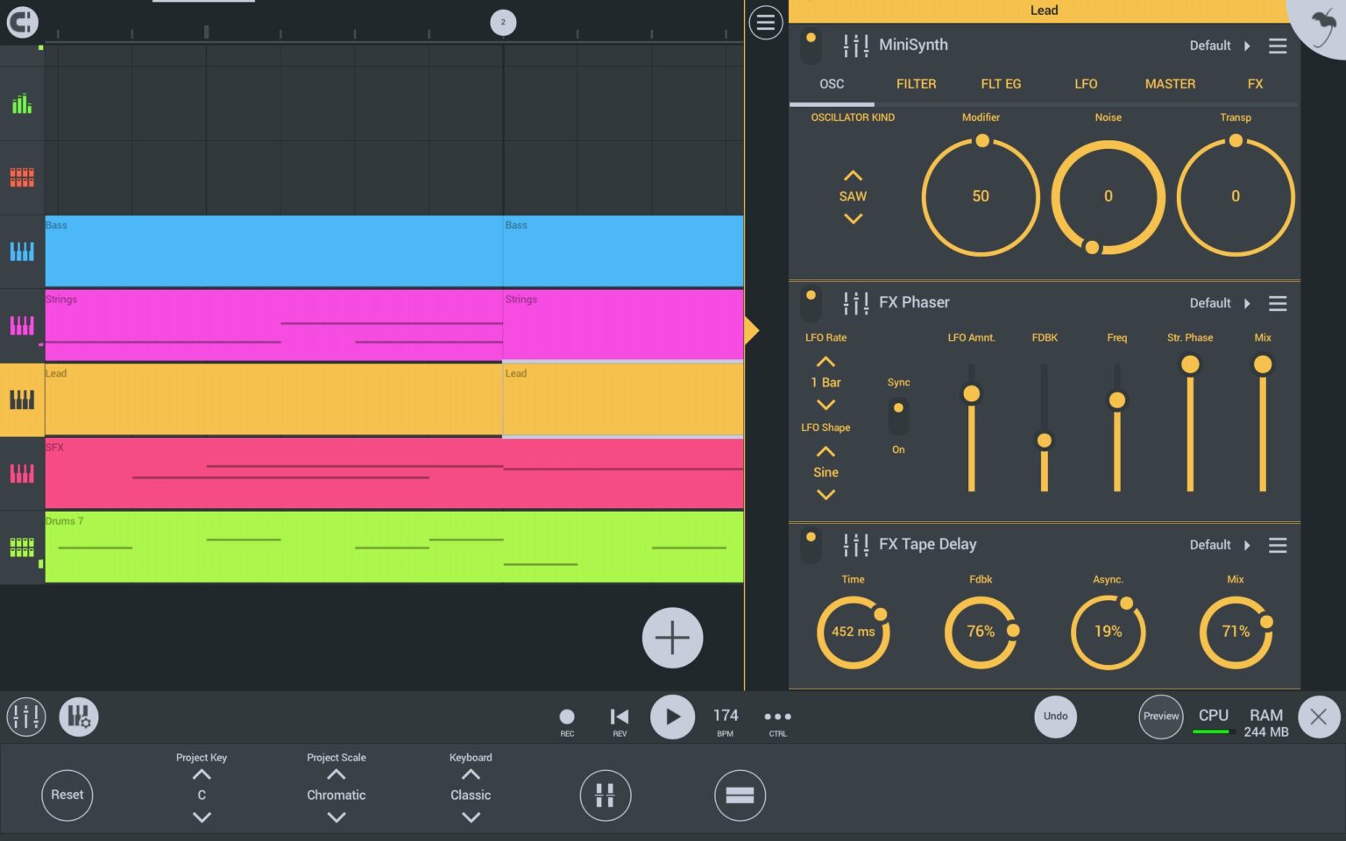The image size is (1346, 841).
Task: Click the Phaser Mix slider handle
Action: click(1263, 364)
